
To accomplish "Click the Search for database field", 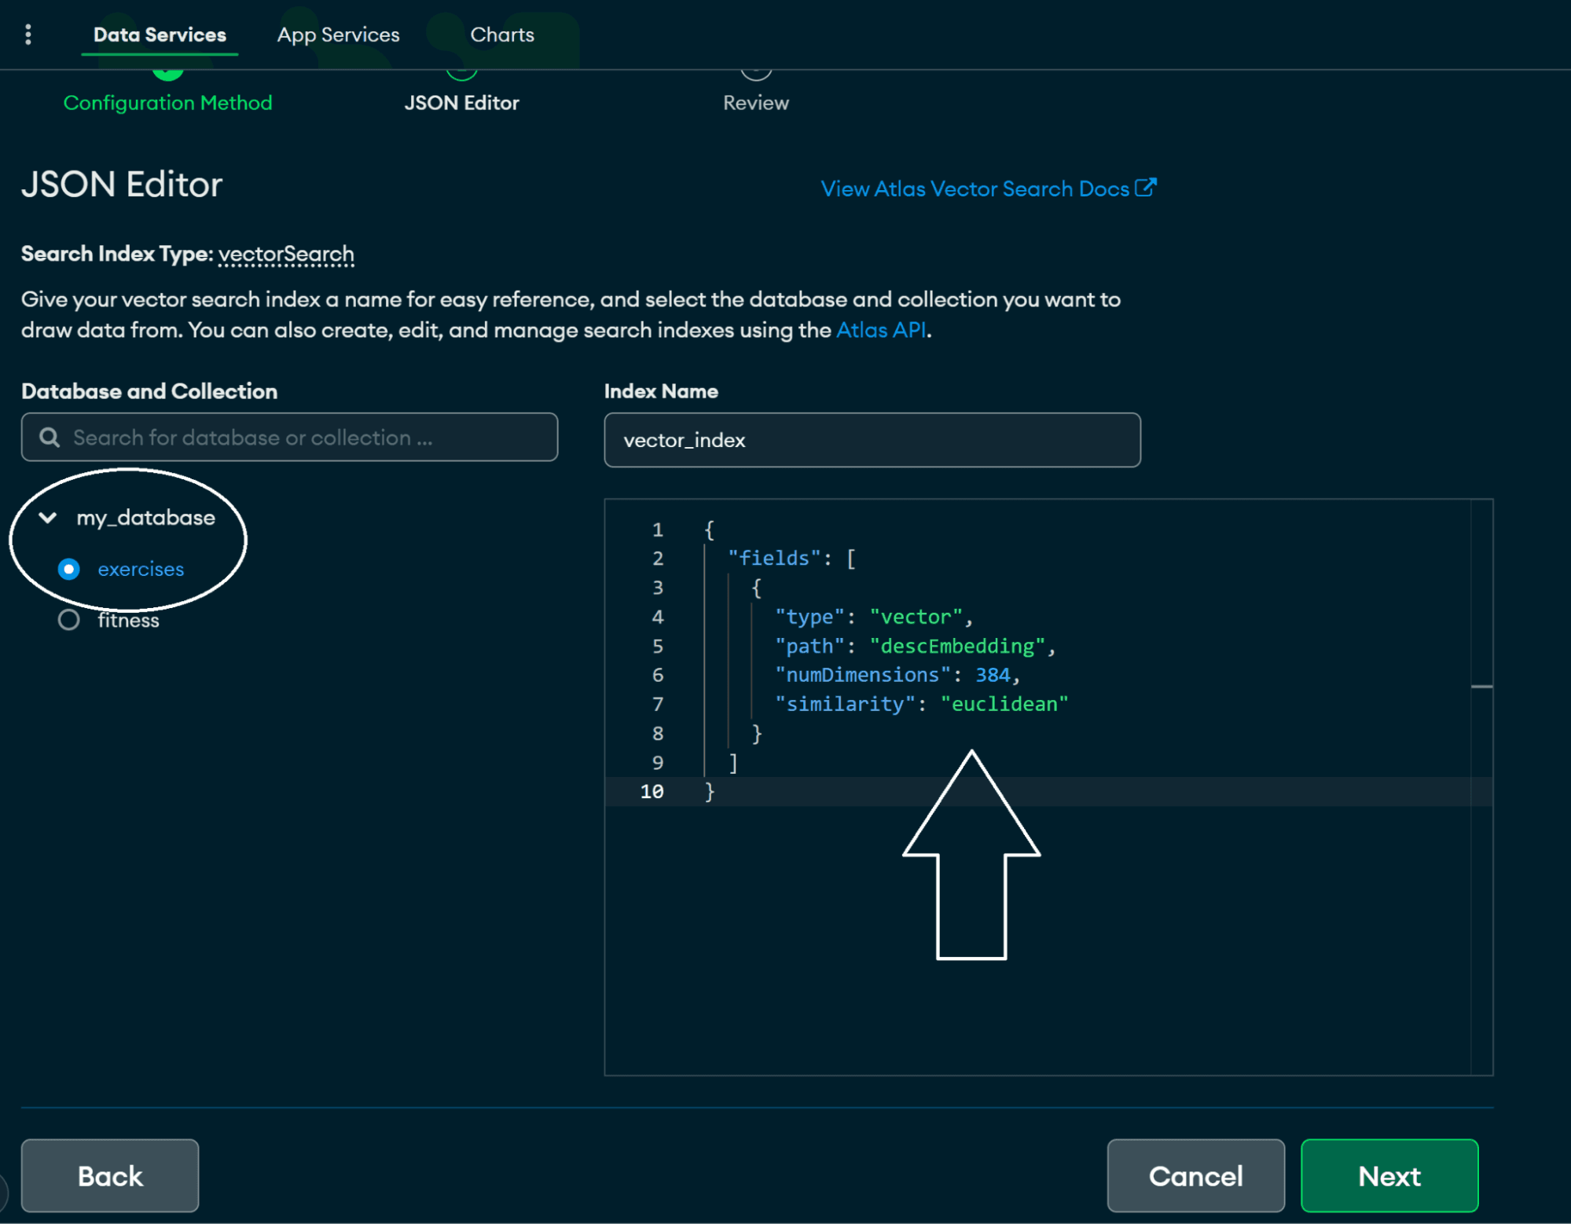I will [x=289, y=438].
